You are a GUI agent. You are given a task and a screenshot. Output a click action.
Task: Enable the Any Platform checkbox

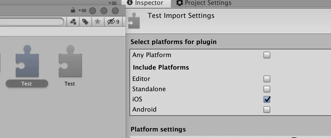point(267,55)
